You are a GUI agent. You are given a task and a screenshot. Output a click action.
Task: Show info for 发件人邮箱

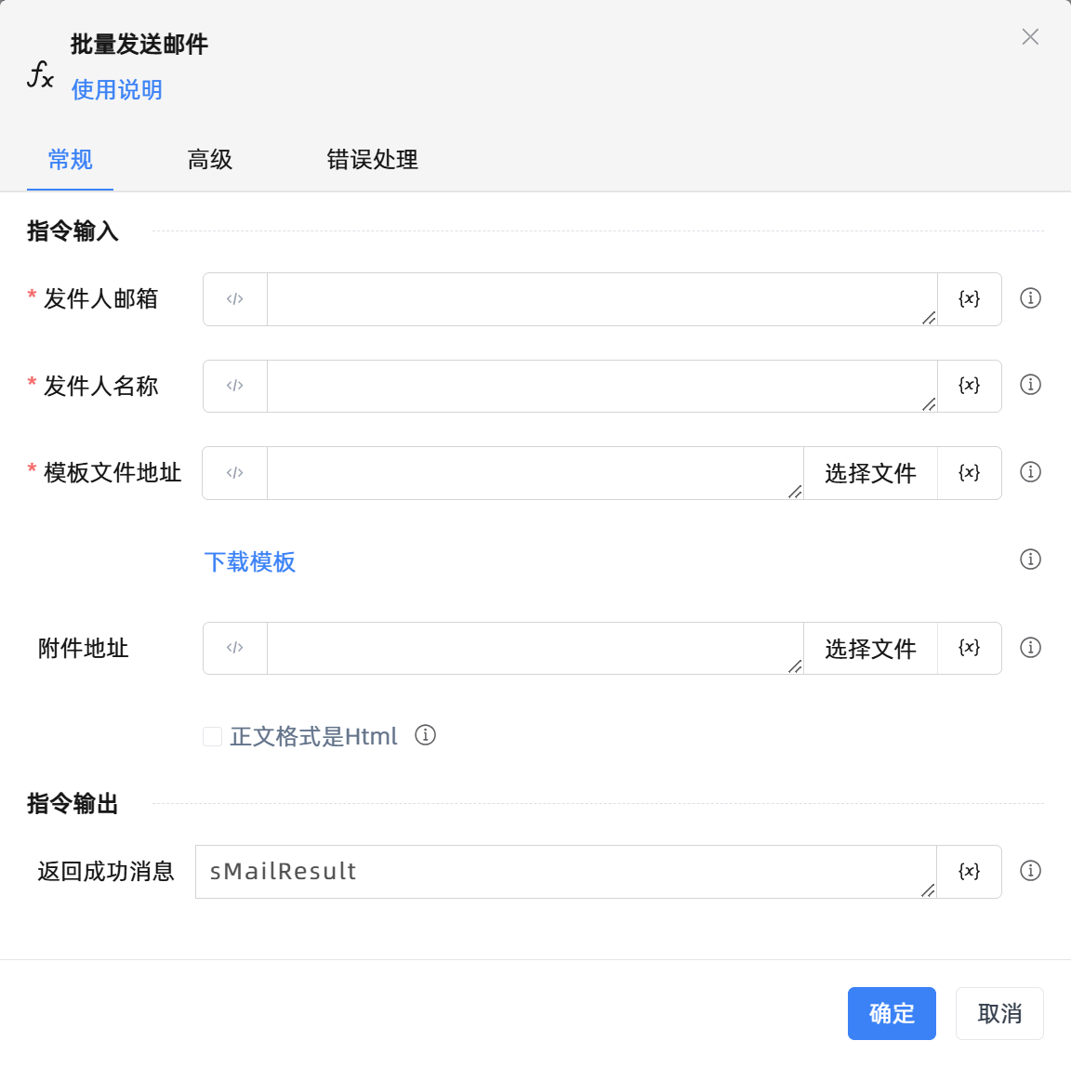(x=1030, y=298)
